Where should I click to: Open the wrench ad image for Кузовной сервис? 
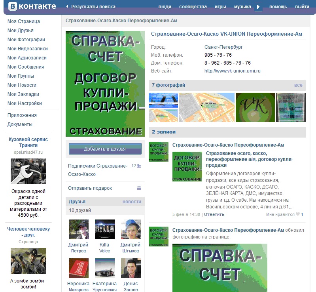click(x=28, y=172)
